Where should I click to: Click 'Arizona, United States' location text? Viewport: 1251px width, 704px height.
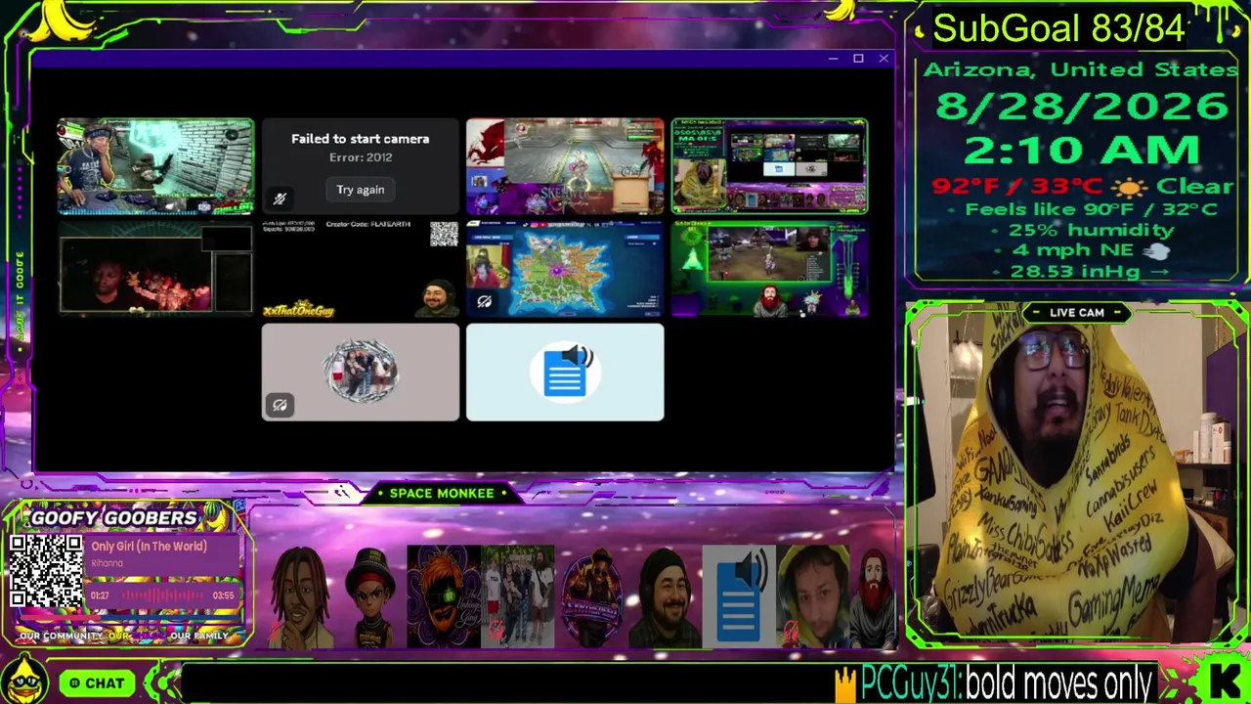click(1080, 69)
